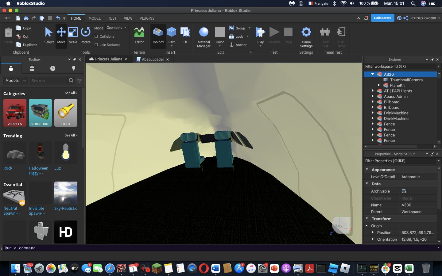Click the notifications bell icon

(366, 18)
